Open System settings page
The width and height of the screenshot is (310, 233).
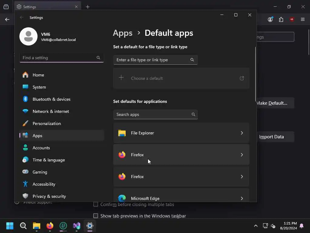coord(62,87)
